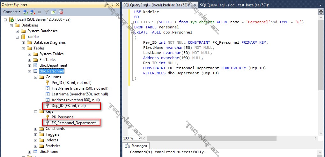Click the Disconnect server icon
Screen dimensions: 325x157
point(33,12)
